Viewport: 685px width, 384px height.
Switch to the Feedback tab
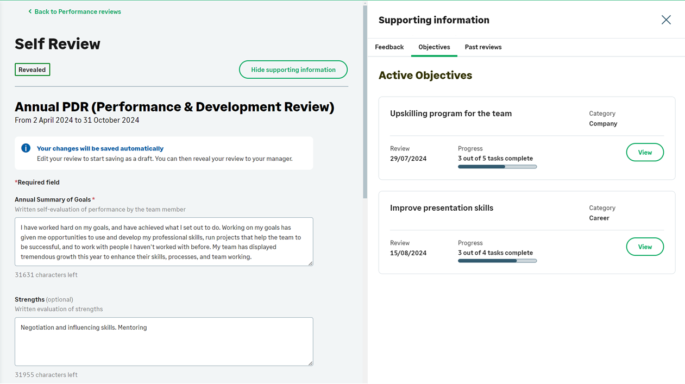(389, 47)
